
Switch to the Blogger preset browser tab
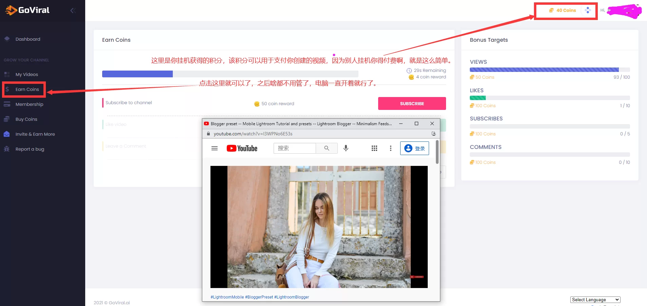click(299, 123)
